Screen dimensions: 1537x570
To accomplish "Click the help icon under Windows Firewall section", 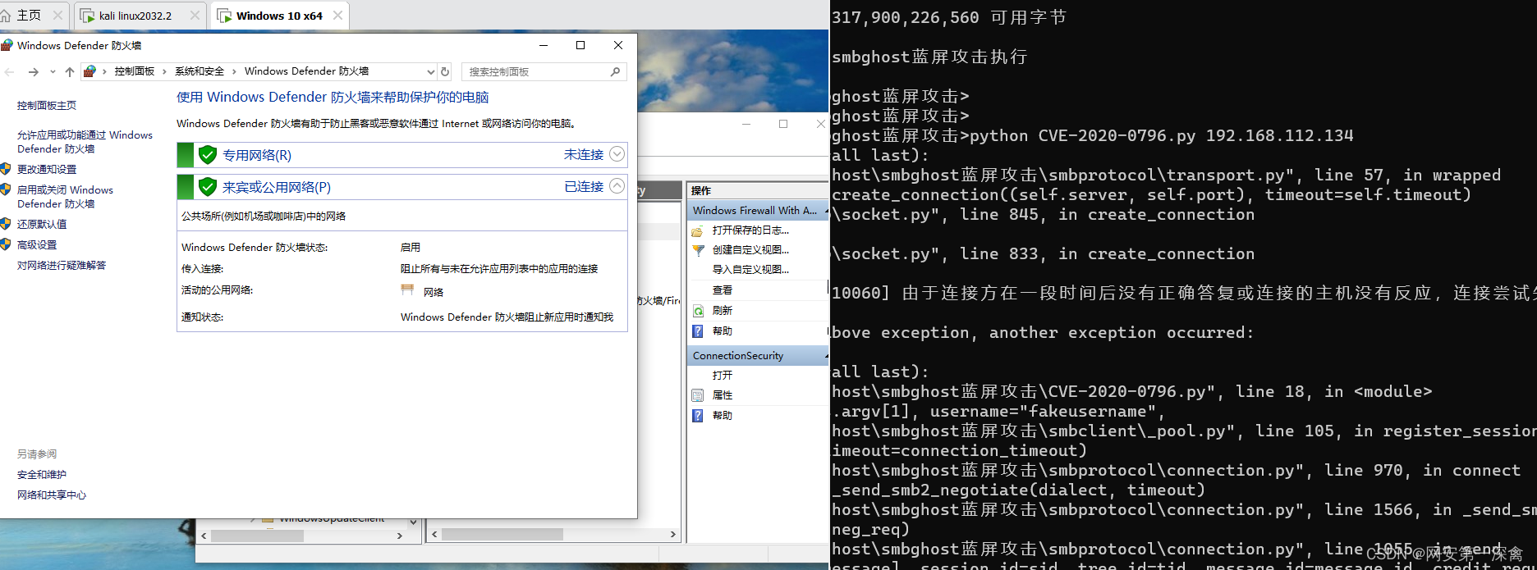I will click(x=698, y=331).
